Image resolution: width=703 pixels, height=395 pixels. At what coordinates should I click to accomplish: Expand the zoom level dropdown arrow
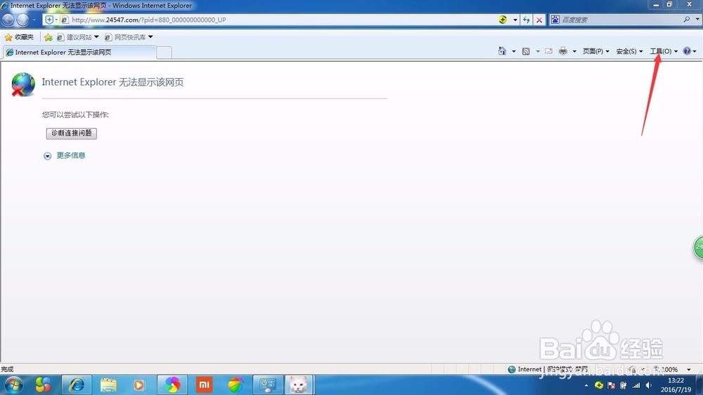(x=689, y=370)
